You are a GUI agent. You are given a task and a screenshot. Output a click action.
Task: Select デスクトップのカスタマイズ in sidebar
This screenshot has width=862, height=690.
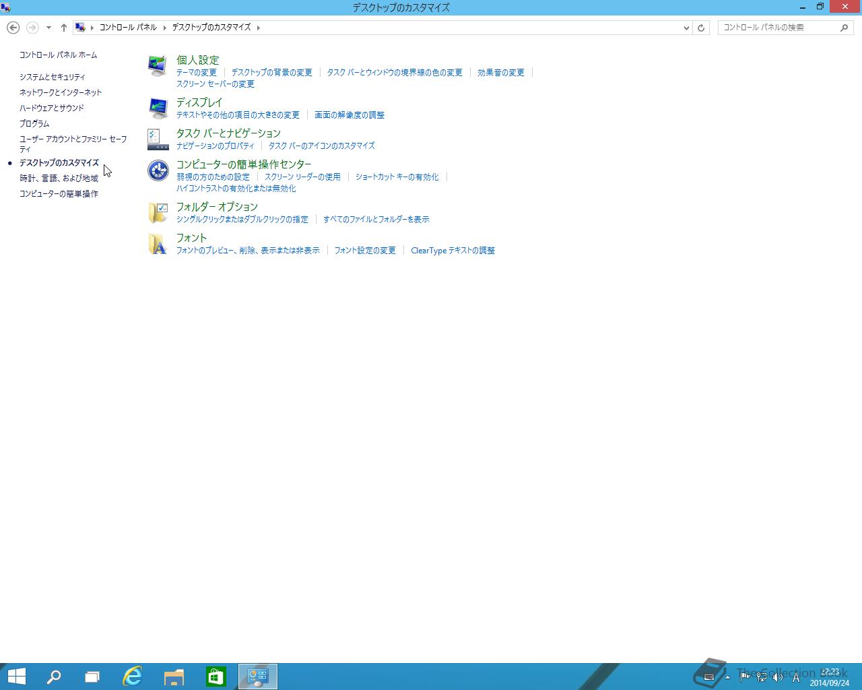pos(59,163)
